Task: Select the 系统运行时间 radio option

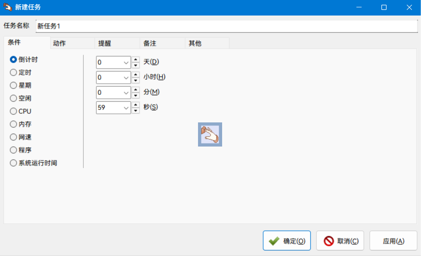Action: pyautogui.click(x=13, y=163)
